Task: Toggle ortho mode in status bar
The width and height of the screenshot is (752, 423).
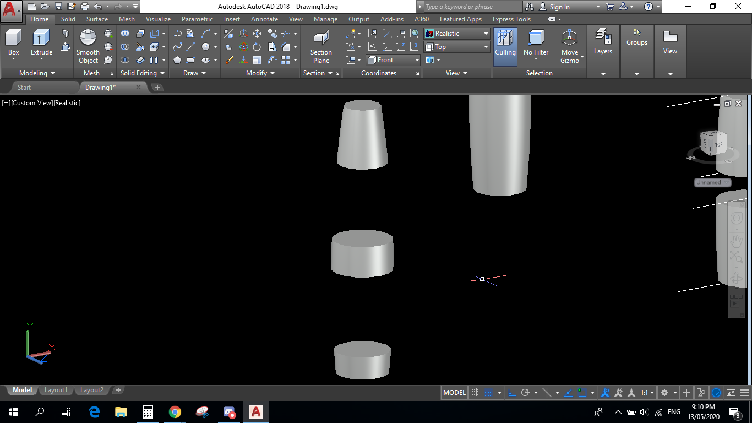Action: pyautogui.click(x=511, y=393)
